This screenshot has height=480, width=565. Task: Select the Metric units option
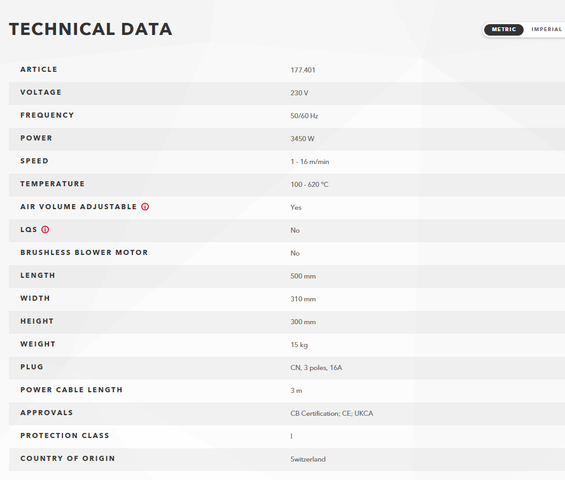point(504,29)
